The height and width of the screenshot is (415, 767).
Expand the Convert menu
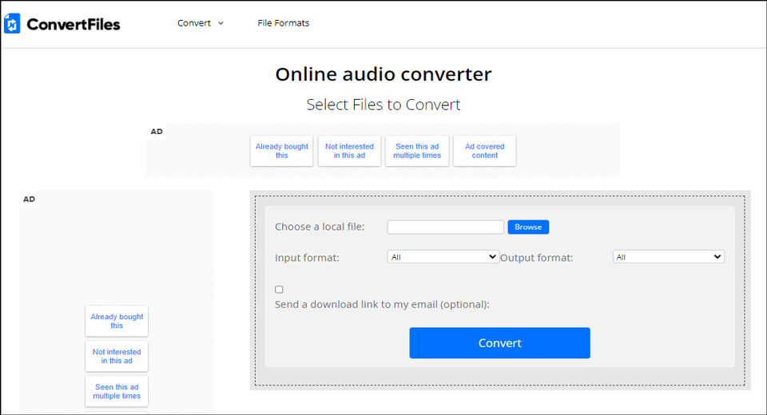(200, 23)
